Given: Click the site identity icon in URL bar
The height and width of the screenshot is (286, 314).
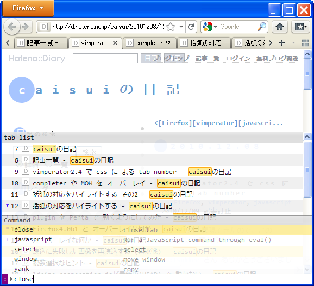Looking at the screenshot, I should 43,27.
